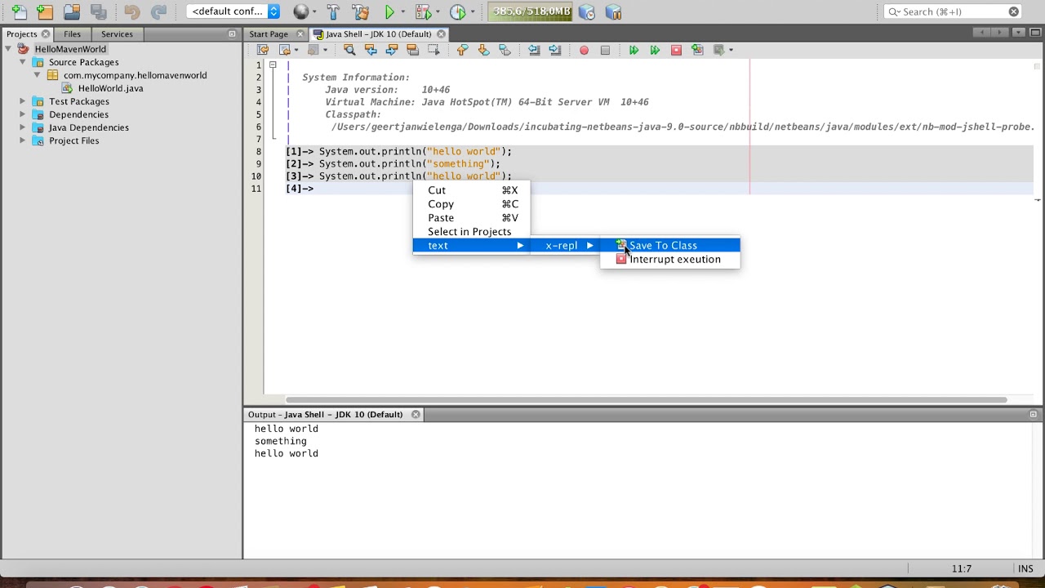Open the Run Project dropdown arrow
The width and height of the screenshot is (1045, 588).
pos(402,12)
